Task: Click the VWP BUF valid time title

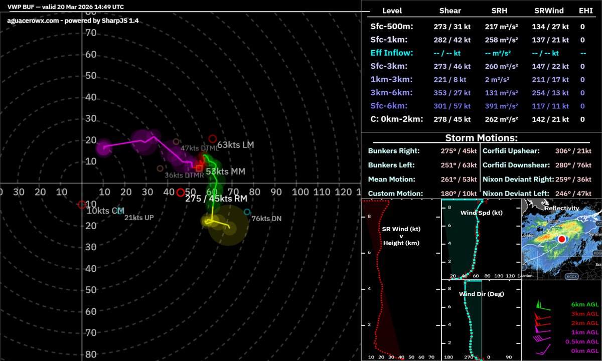Action: click(66, 7)
